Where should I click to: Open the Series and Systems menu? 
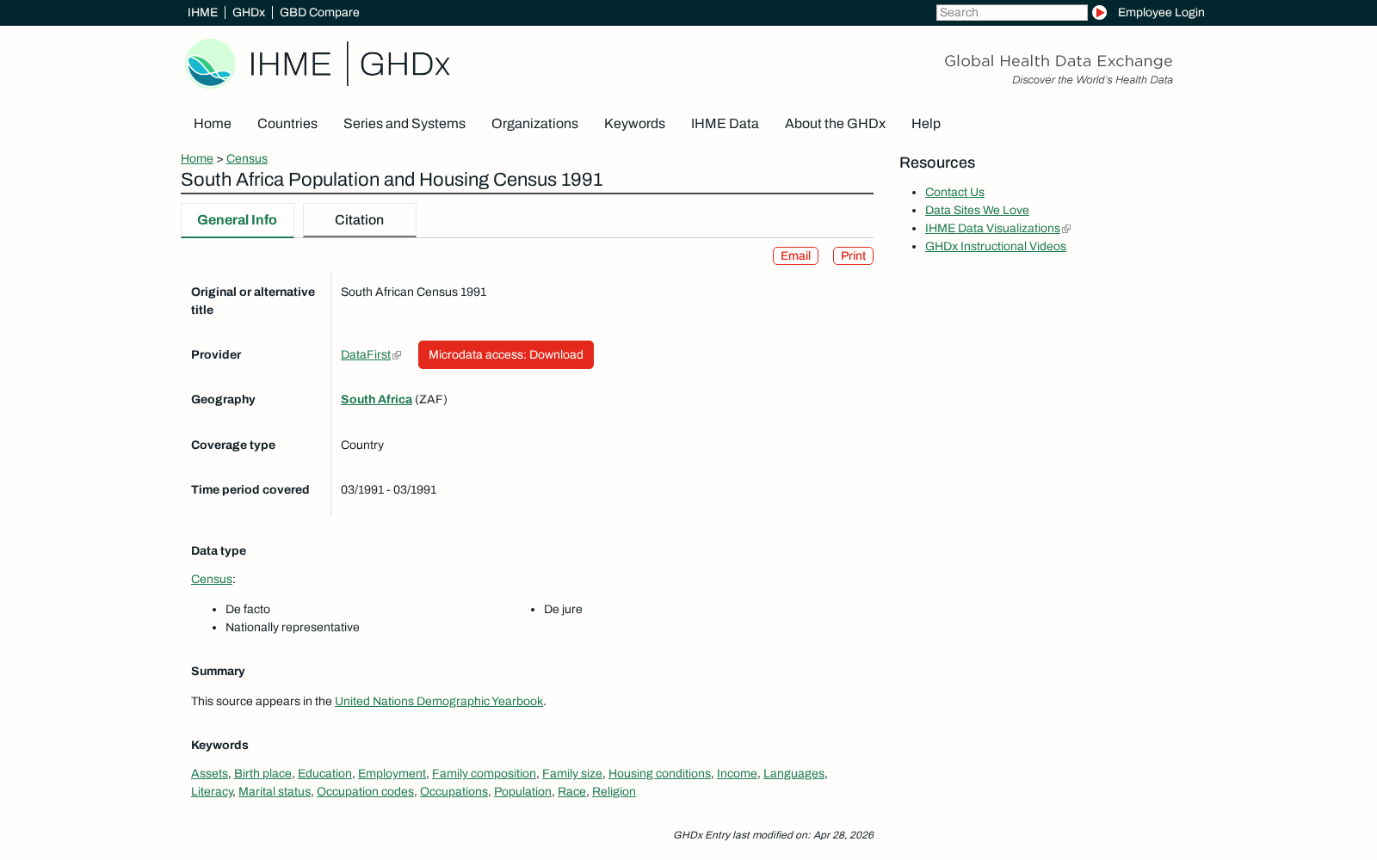[x=404, y=124]
